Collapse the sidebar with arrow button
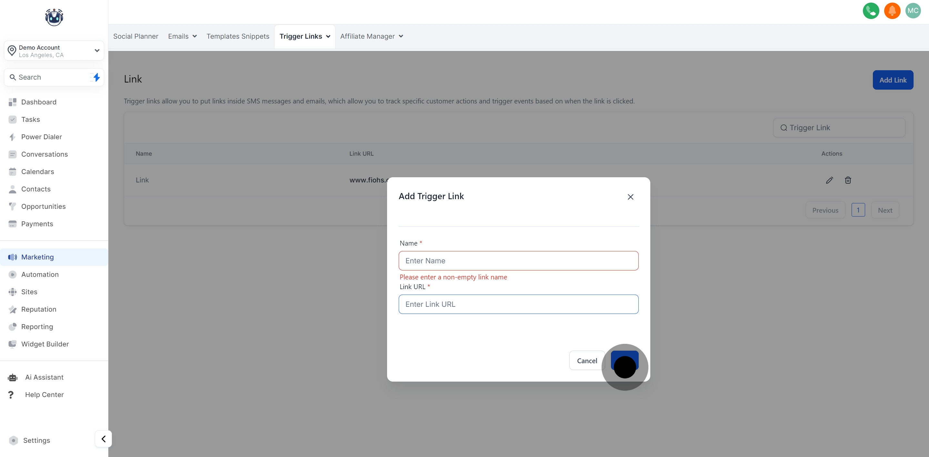Image resolution: width=929 pixels, height=457 pixels. pos(104,439)
